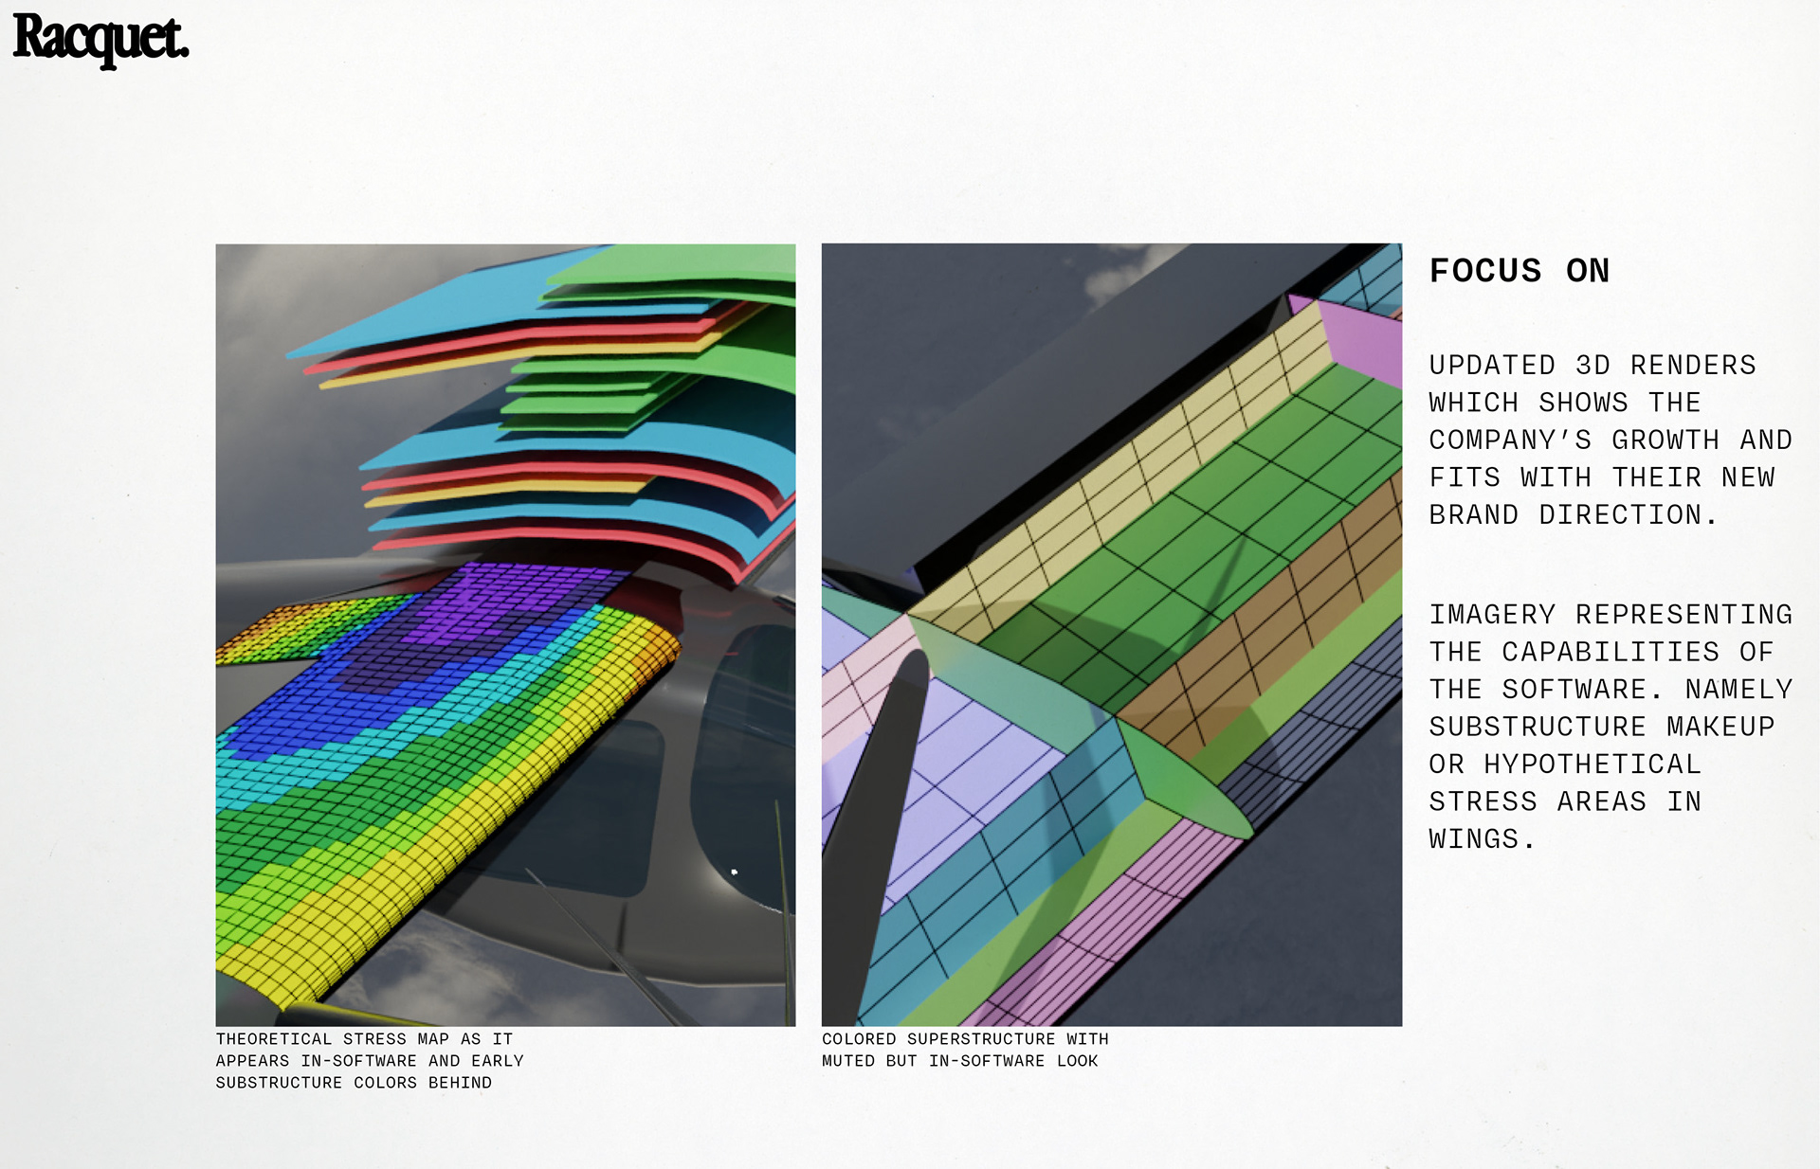
Task: Select the 'Imagery representing the capabilities' paragraph
Action: click(x=1610, y=726)
